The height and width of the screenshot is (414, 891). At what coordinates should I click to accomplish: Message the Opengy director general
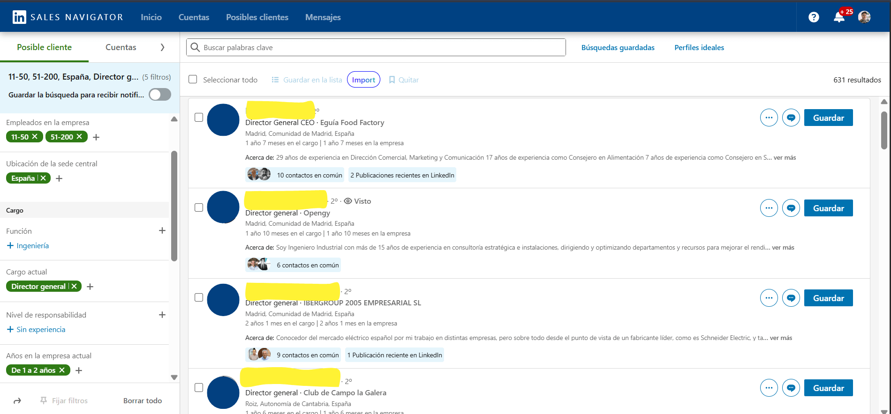coord(791,208)
